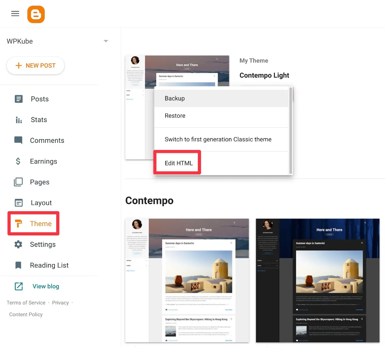Click the My Theme label
The width and height of the screenshot is (385, 347).
tap(254, 61)
